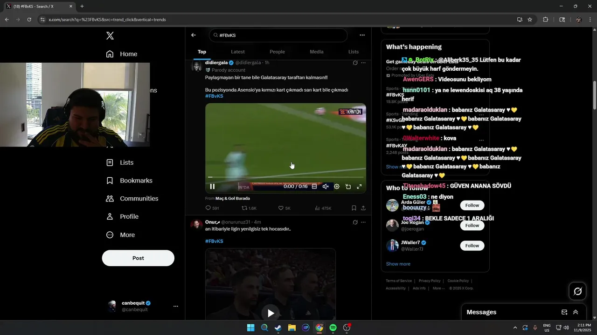Screen dimensions: 597x335
Task: Open Grok icon on Onur post
Action: pyautogui.click(x=355, y=222)
